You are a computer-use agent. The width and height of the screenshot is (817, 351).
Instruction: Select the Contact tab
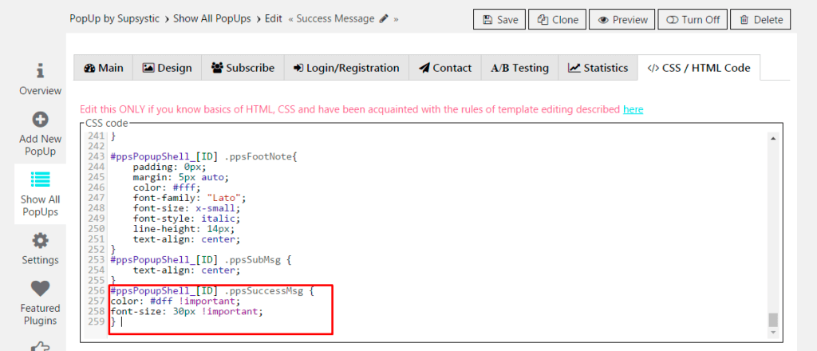[x=445, y=68]
